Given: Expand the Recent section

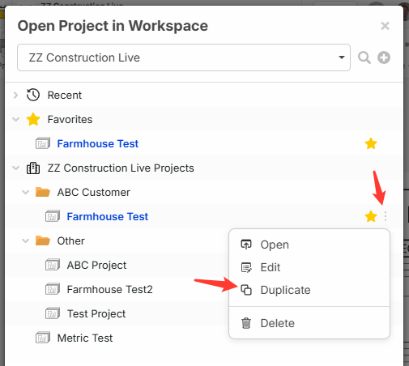Looking at the screenshot, I should (15, 95).
